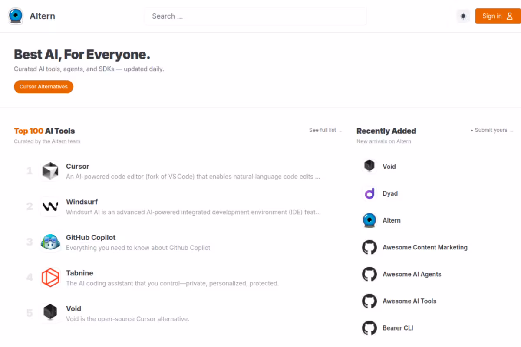
Task: Click the user icon inside Sign in button
Action: tap(510, 16)
